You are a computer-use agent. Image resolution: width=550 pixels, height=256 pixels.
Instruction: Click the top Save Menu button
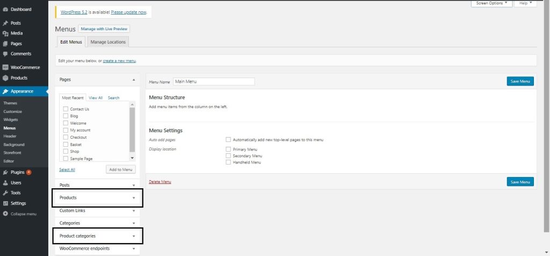tap(520, 81)
